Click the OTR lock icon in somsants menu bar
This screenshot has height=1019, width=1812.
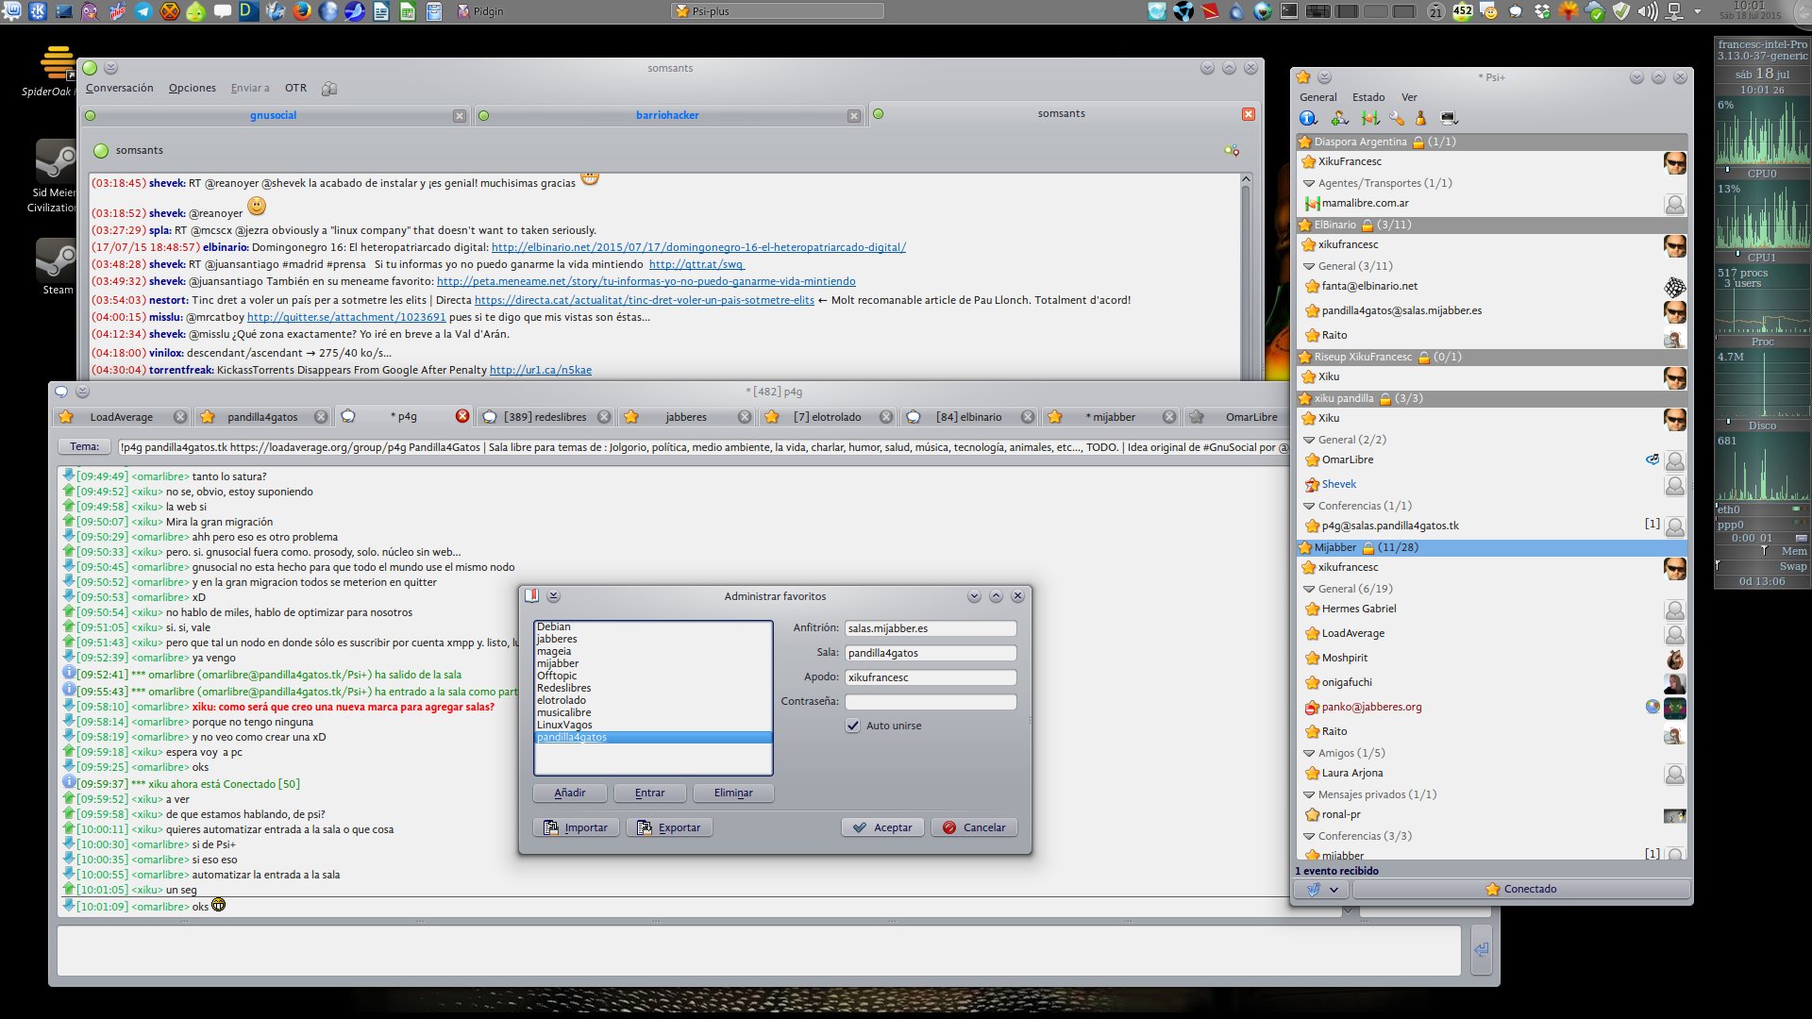(x=329, y=89)
